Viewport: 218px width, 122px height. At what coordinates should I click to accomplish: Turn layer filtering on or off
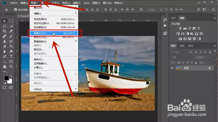coord(215,52)
